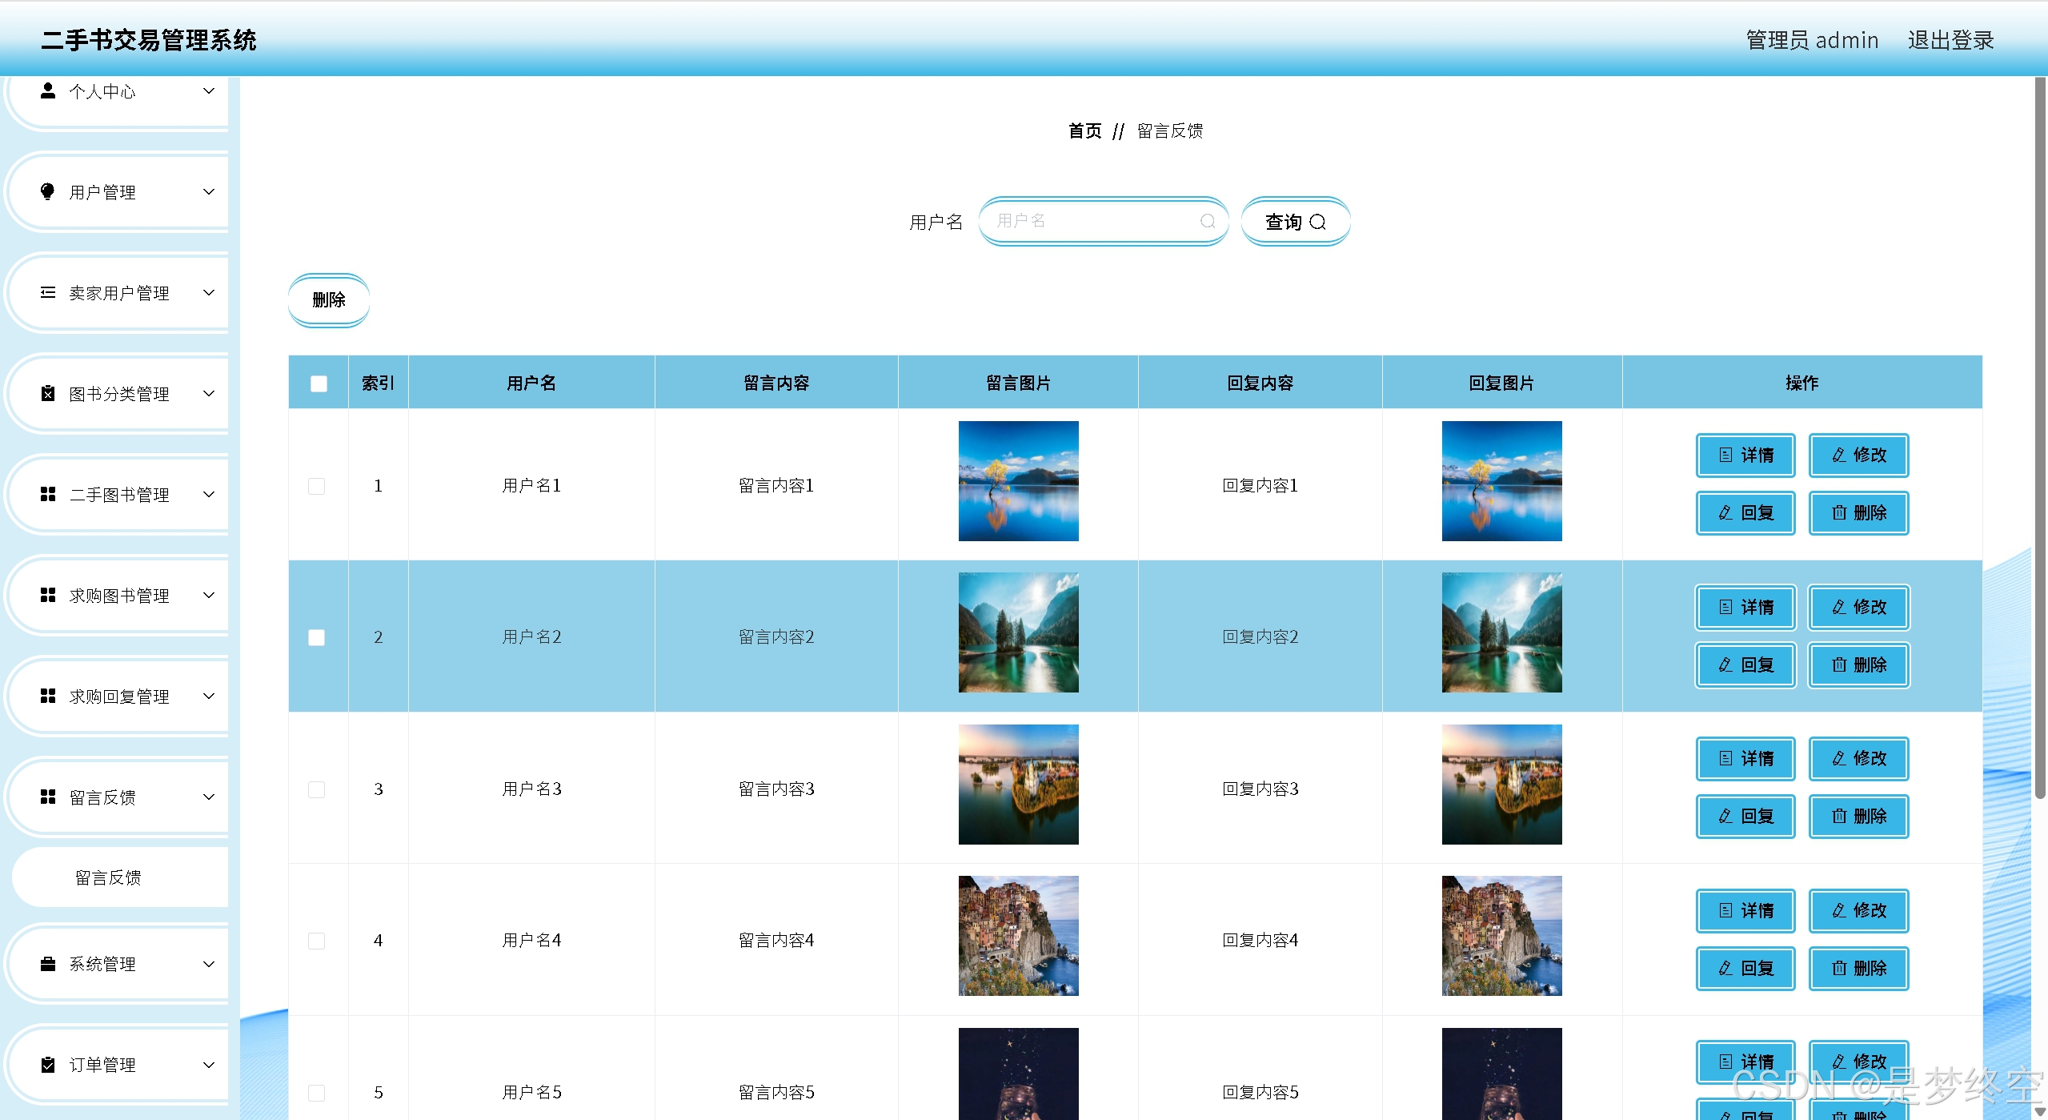Viewport: 2048px width, 1120px height.
Task: Check the checkbox for row 2
Action: point(316,637)
